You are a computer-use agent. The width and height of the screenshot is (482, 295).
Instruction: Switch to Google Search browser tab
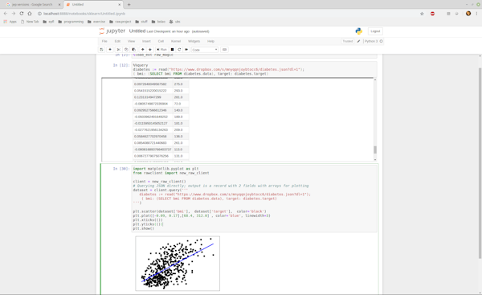(32, 5)
